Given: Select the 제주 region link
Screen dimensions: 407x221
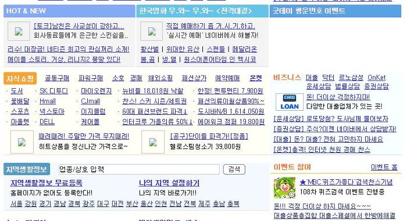Looking at the screenshot, I should click(204, 204).
